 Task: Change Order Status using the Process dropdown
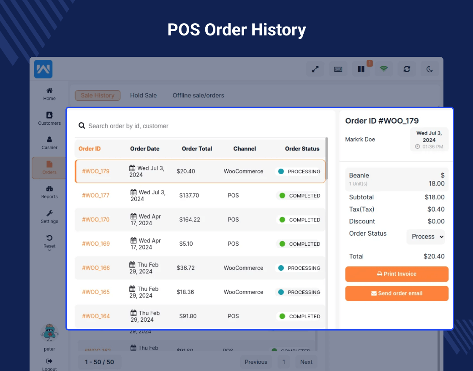click(x=425, y=237)
